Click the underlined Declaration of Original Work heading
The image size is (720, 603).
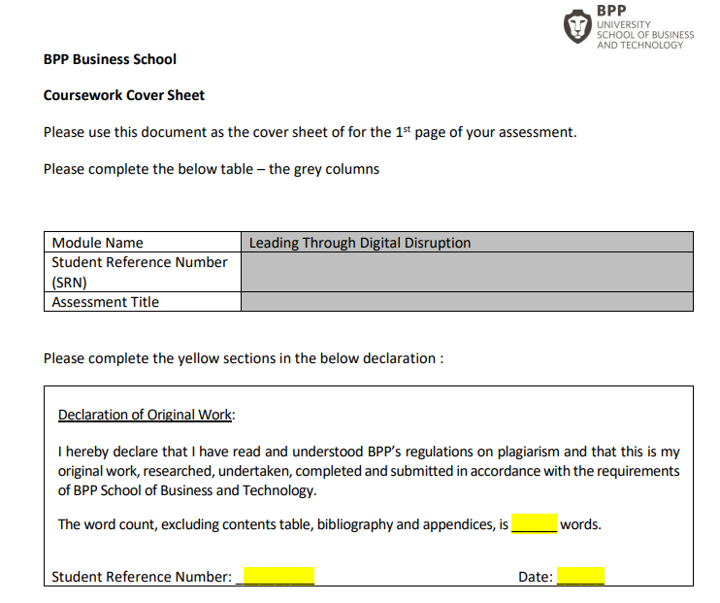[146, 415]
